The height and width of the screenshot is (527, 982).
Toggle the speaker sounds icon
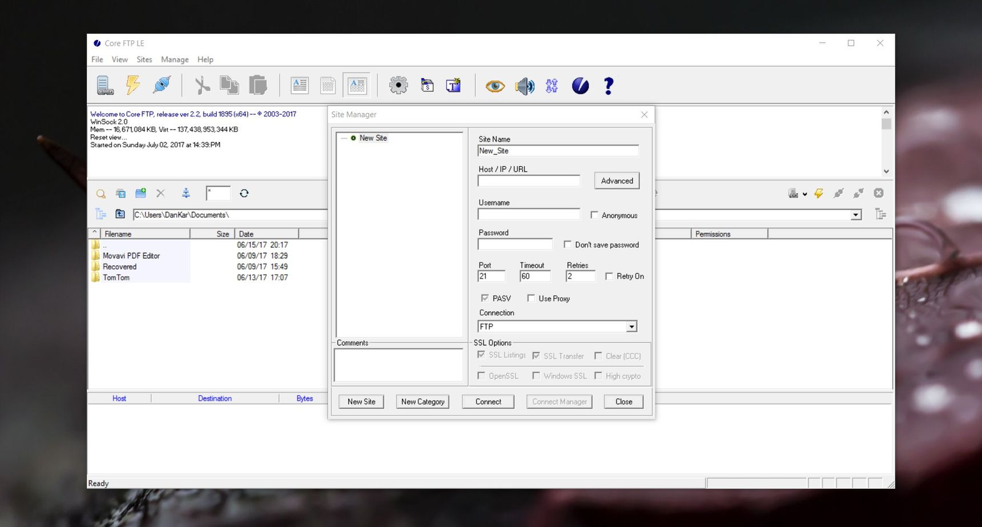pyautogui.click(x=524, y=86)
